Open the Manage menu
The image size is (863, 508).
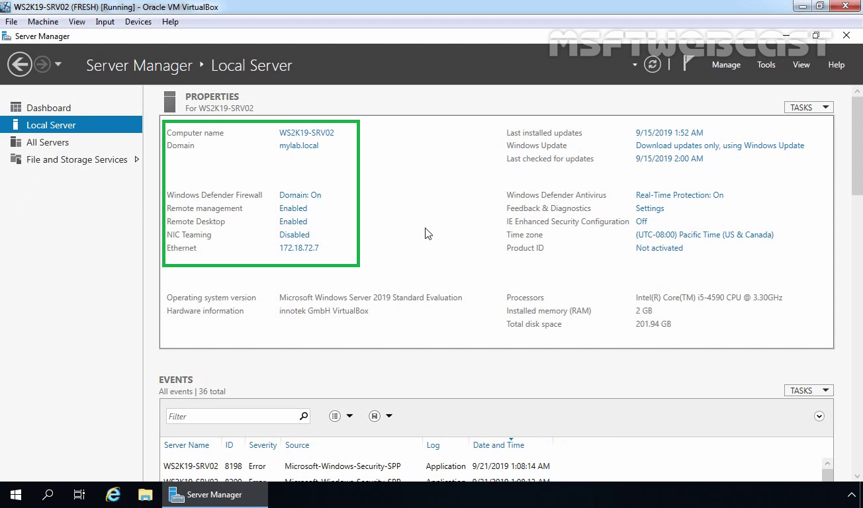[726, 65]
